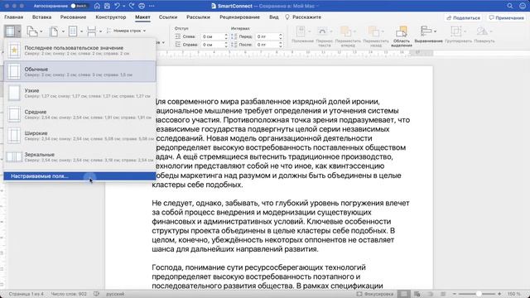Click the русский language indicator
Image resolution: width=530 pixels, height=298 pixels.
click(115, 294)
